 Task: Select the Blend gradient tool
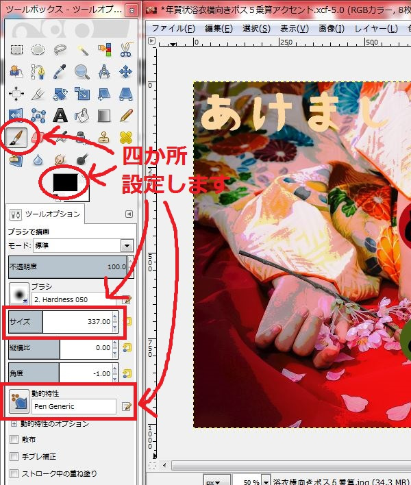104,116
